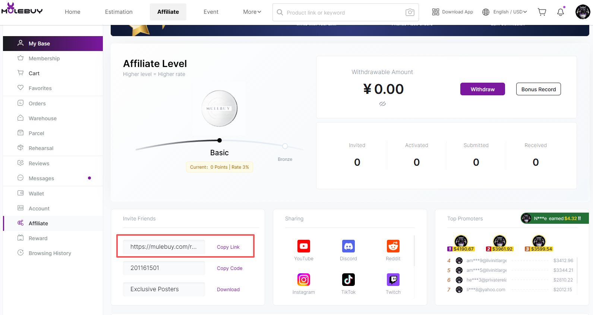
Task: Focus the product link search field
Action: point(346,12)
